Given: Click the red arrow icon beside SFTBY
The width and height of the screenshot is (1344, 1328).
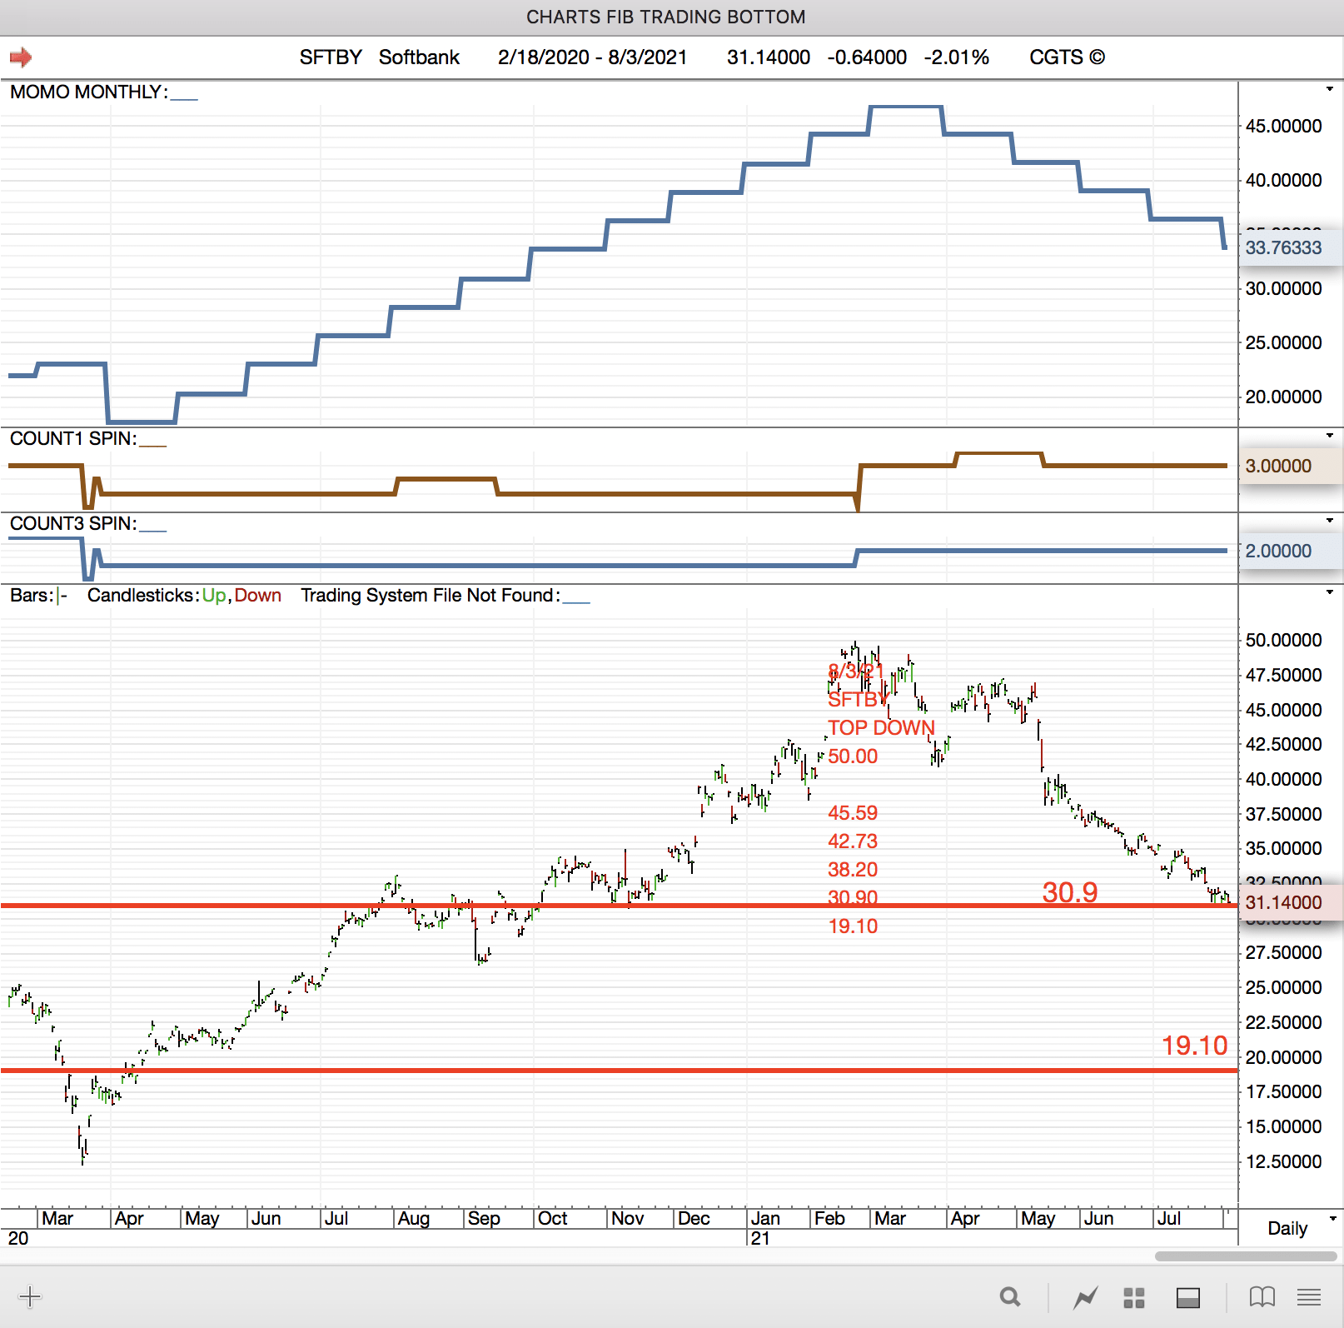Looking at the screenshot, I should [x=21, y=57].
